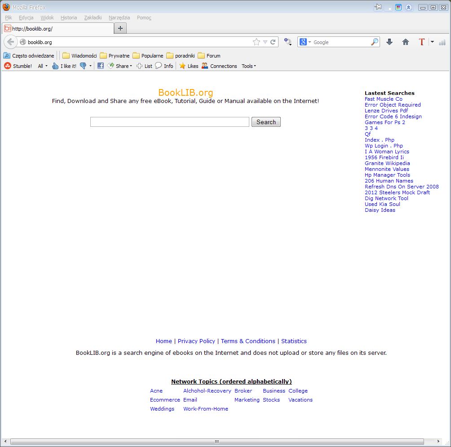This screenshot has height=447, width=451.
Task: Click the Search button on BookLIB page
Action: (266, 122)
